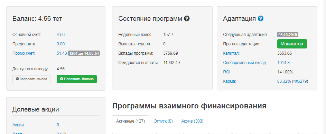Click the help icon beside Состояние программ
This screenshot has width=326, height=134.
(187, 19)
